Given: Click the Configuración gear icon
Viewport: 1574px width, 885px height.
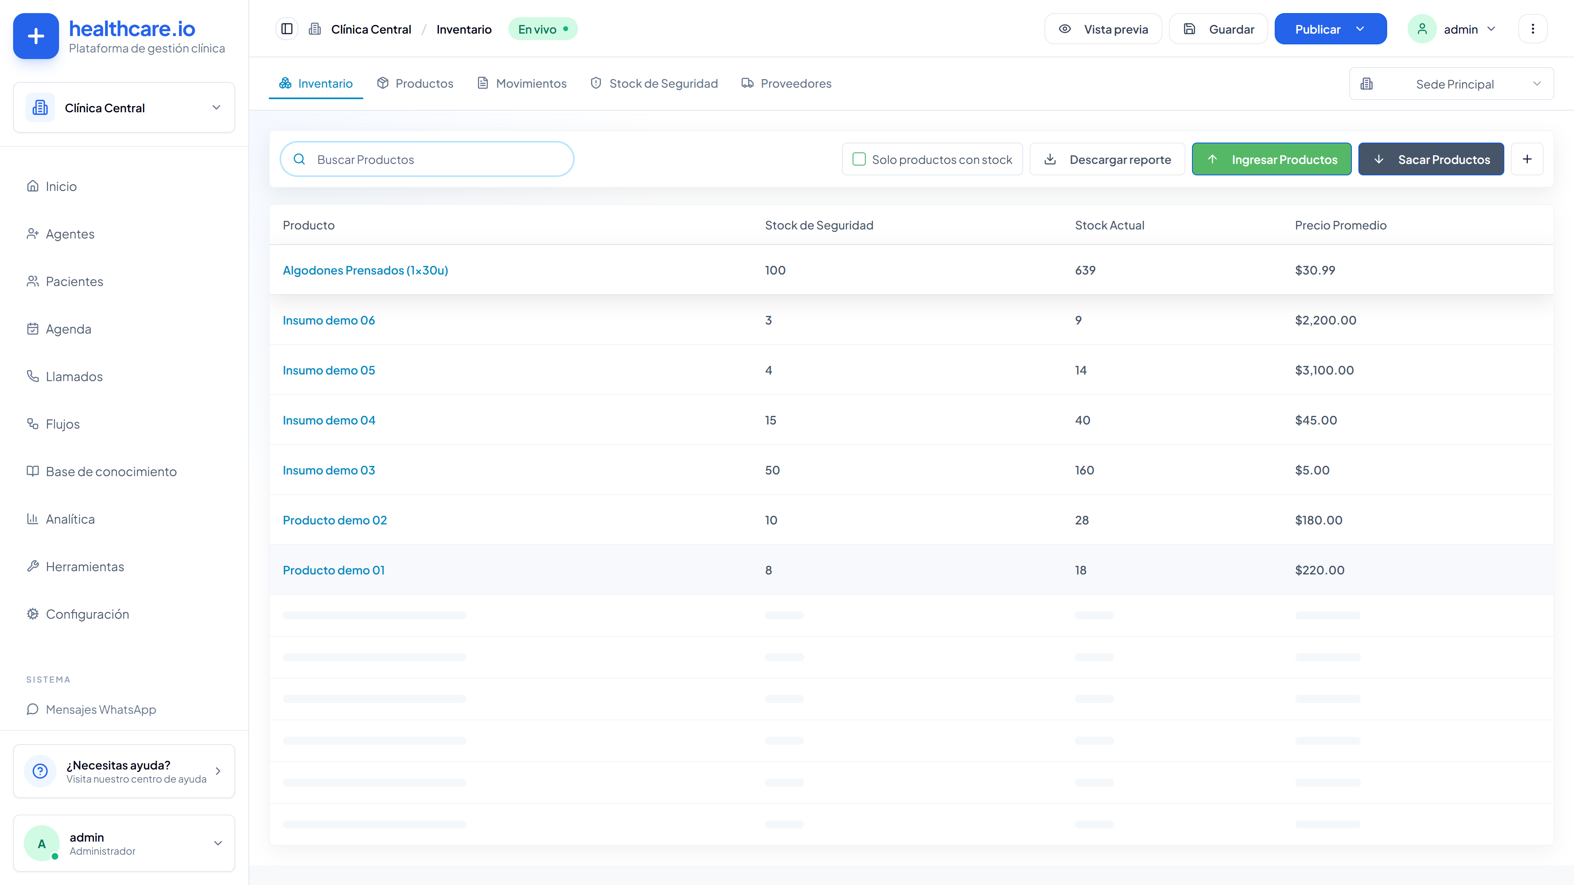Looking at the screenshot, I should (x=32, y=614).
